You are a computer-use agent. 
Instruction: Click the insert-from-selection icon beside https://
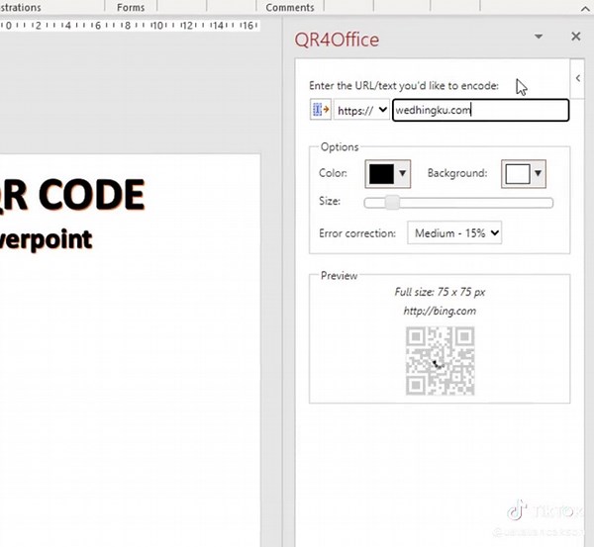(x=321, y=110)
